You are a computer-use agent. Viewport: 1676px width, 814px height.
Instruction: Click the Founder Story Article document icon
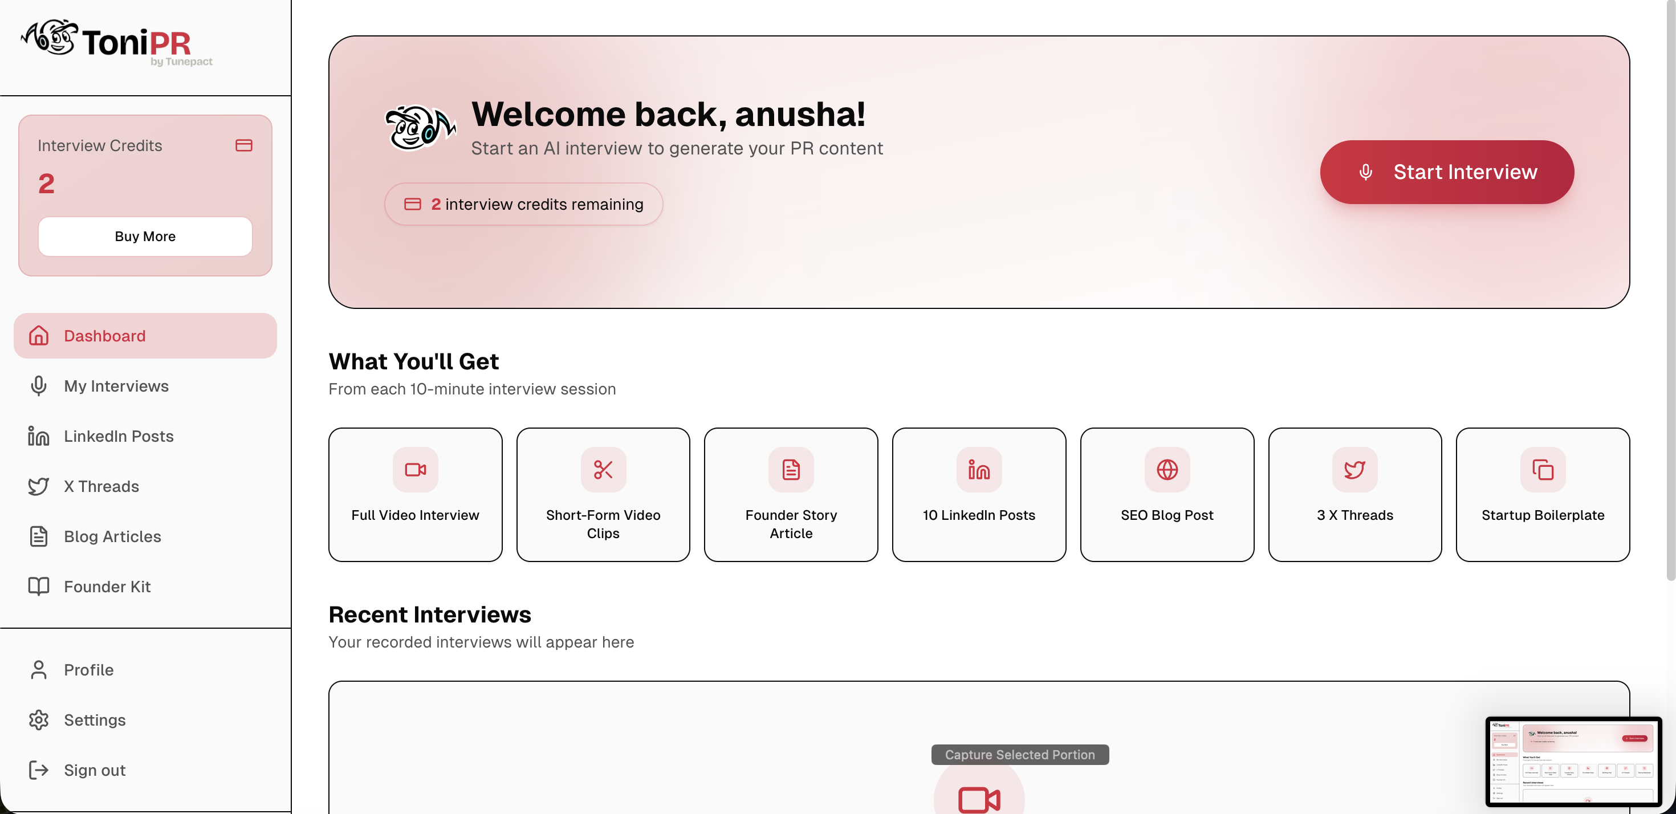coord(791,469)
